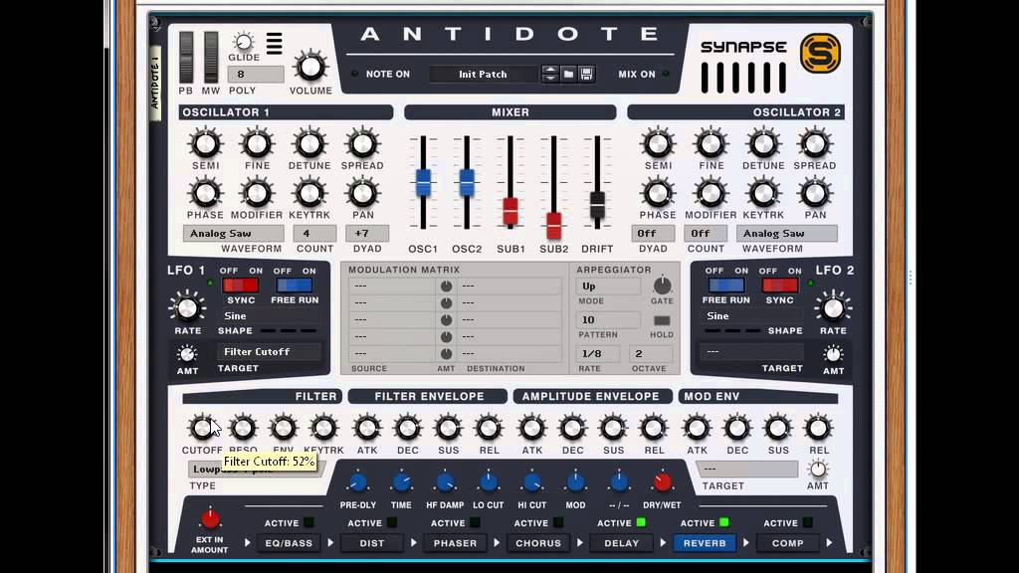Click the filter Reso knob

click(243, 428)
